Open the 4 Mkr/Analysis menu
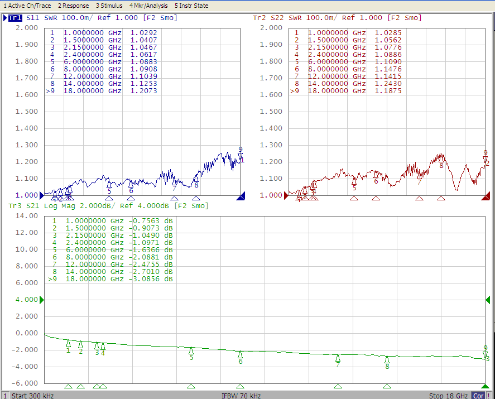 coord(148,6)
